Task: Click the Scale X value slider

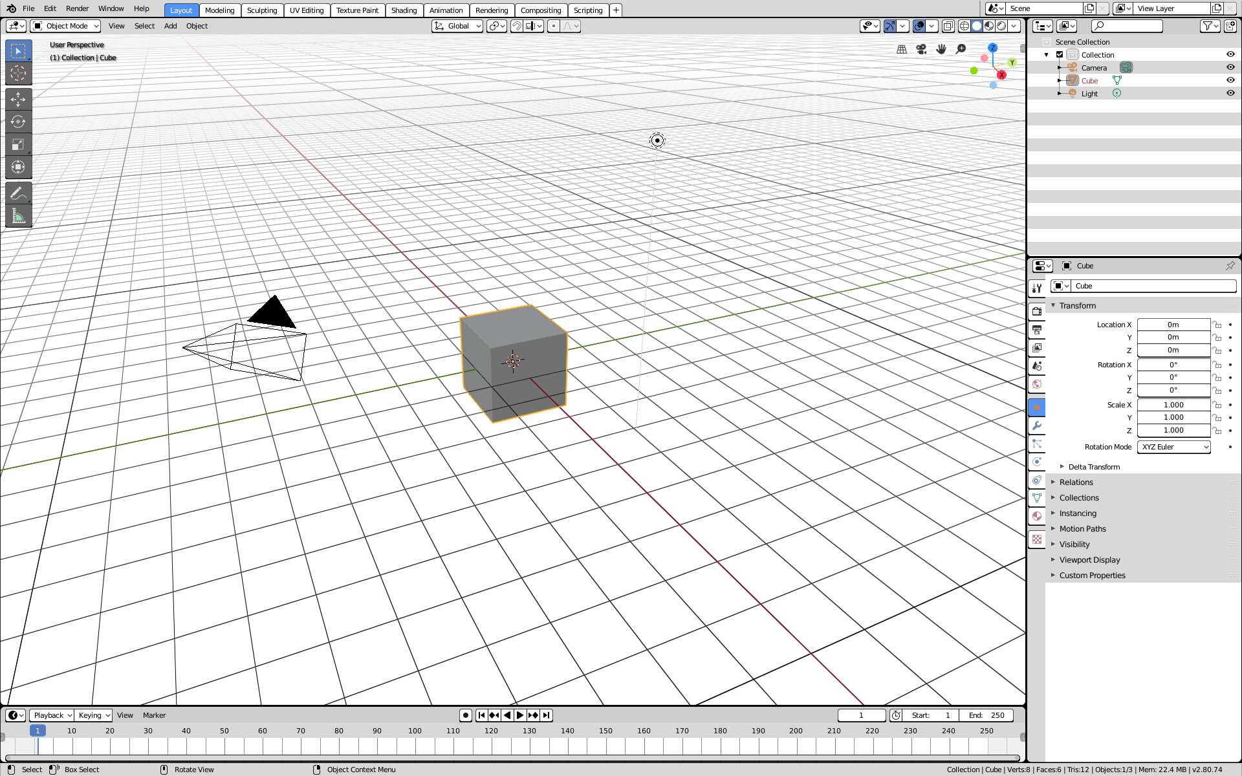Action: point(1173,405)
